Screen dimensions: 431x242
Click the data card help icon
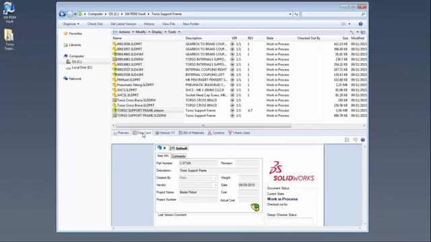click(363, 140)
